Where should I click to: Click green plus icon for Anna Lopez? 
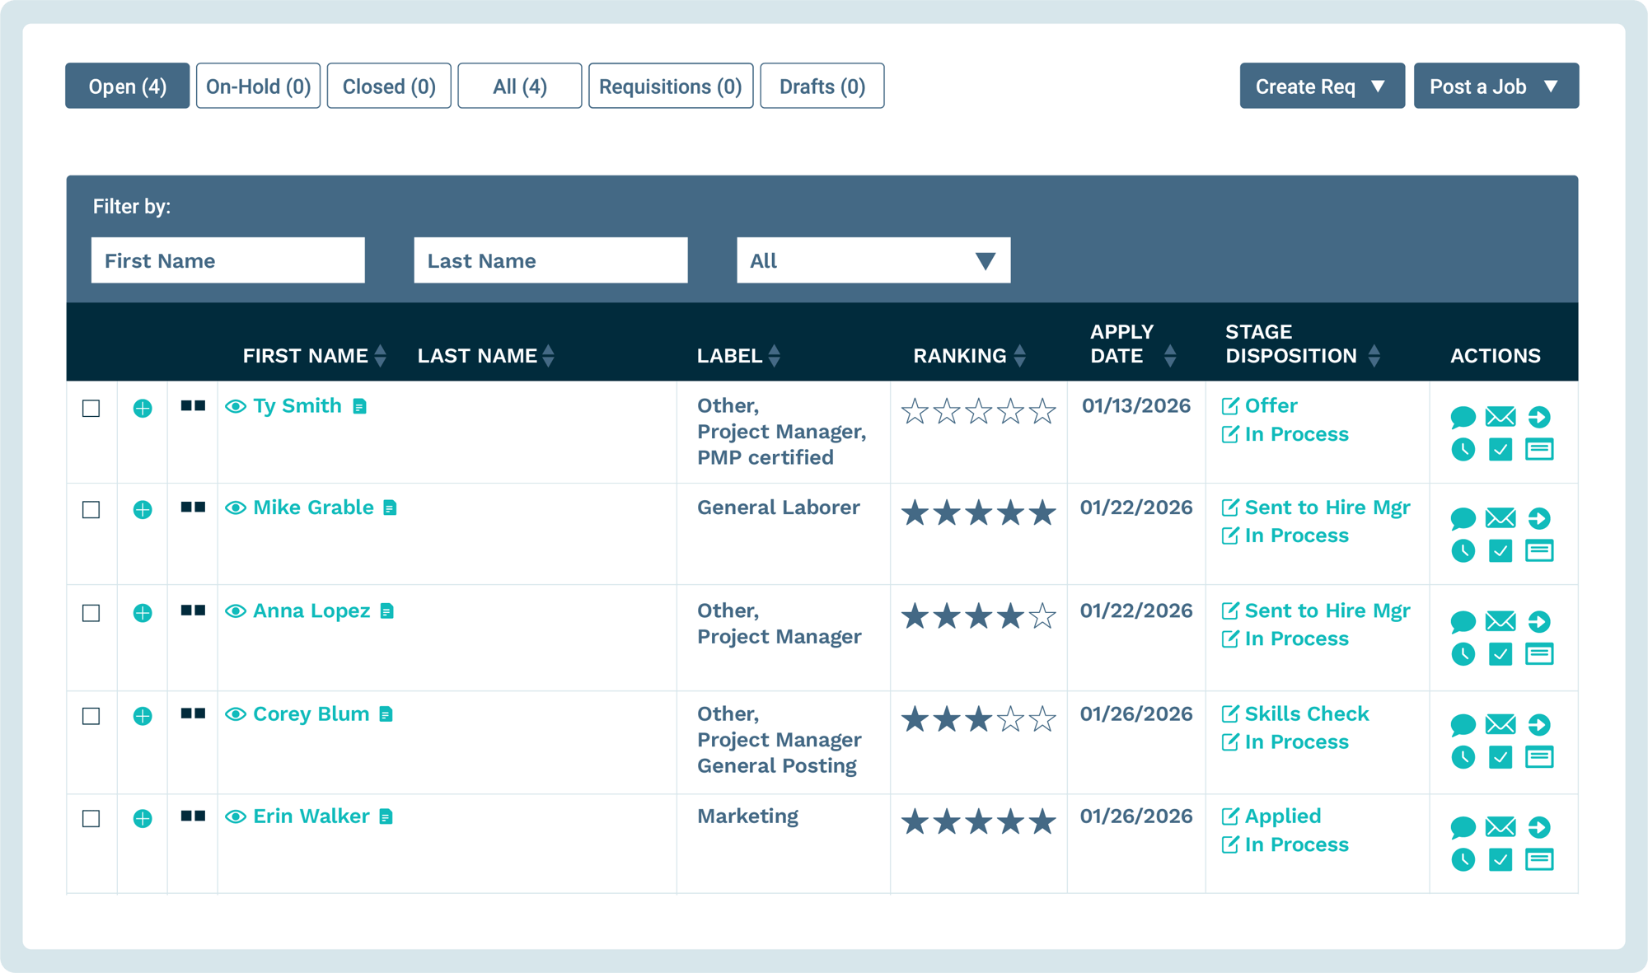143,613
